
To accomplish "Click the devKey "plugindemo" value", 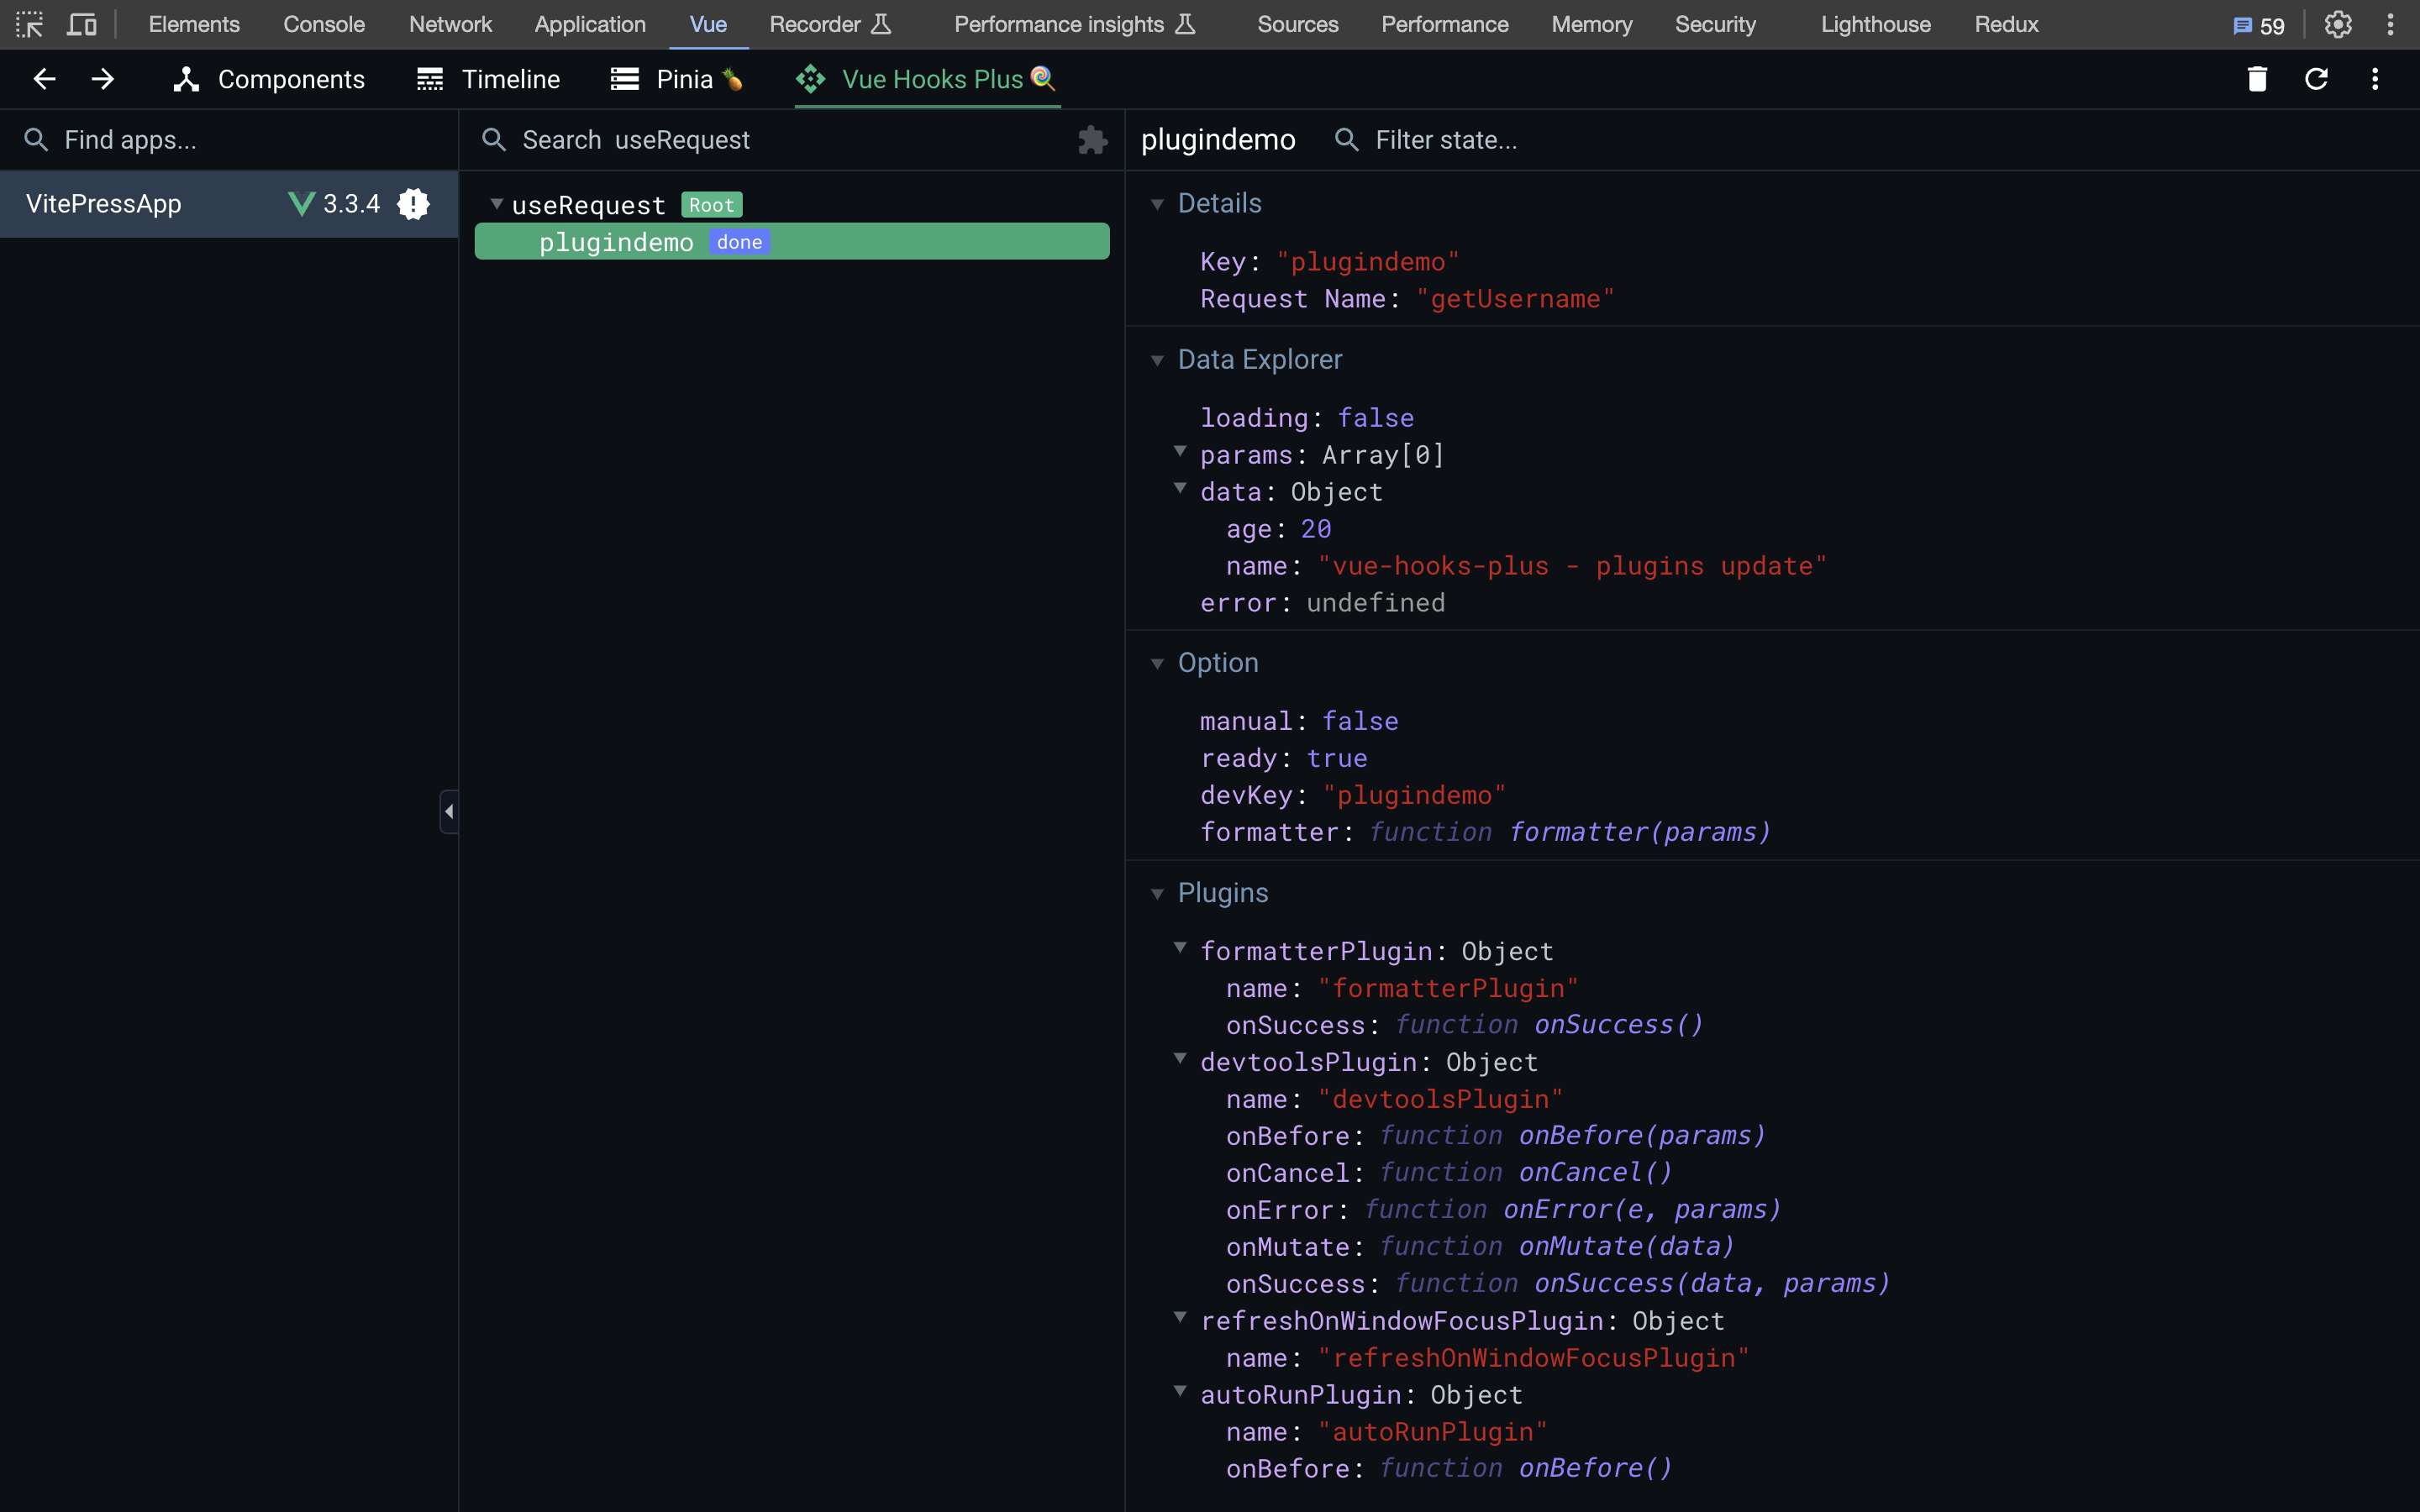I will [x=1413, y=795].
